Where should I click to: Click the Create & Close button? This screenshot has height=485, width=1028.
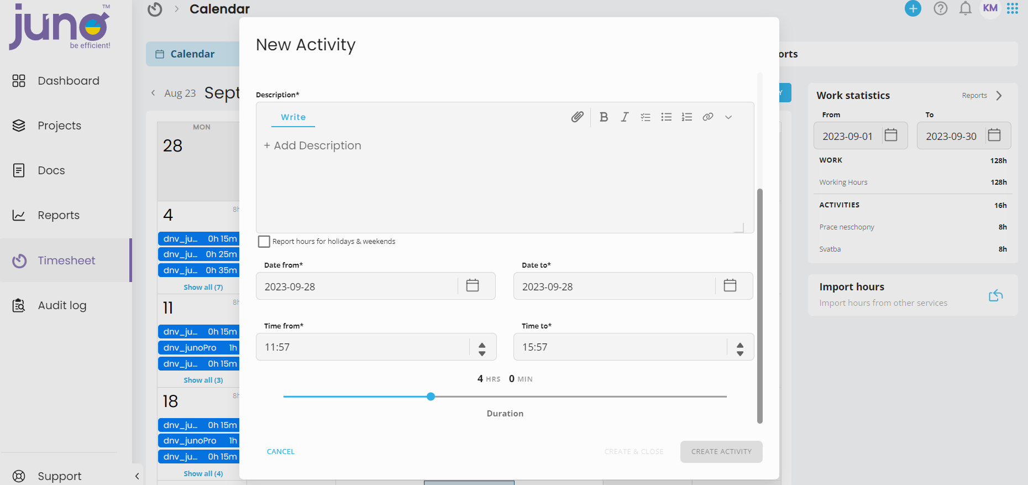(x=634, y=452)
